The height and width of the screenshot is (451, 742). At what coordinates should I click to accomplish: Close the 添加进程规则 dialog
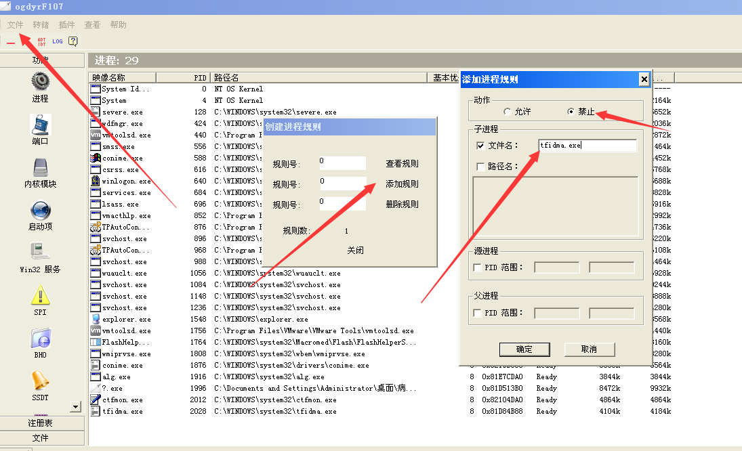(x=644, y=79)
